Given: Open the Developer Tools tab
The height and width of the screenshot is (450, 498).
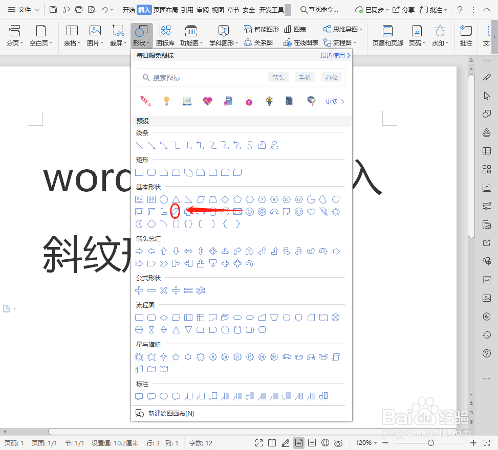Looking at the screenshot, I should (x=271, y=10).
